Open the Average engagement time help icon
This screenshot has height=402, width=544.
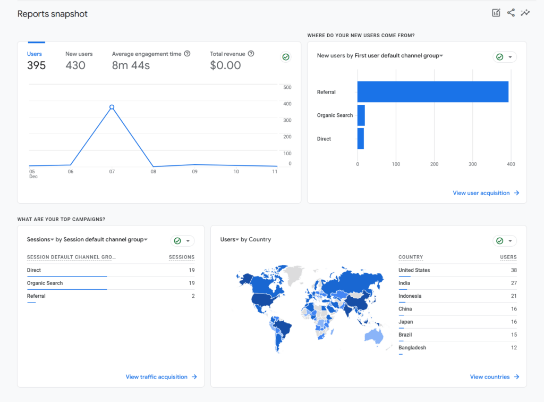[x=187, y=54]
